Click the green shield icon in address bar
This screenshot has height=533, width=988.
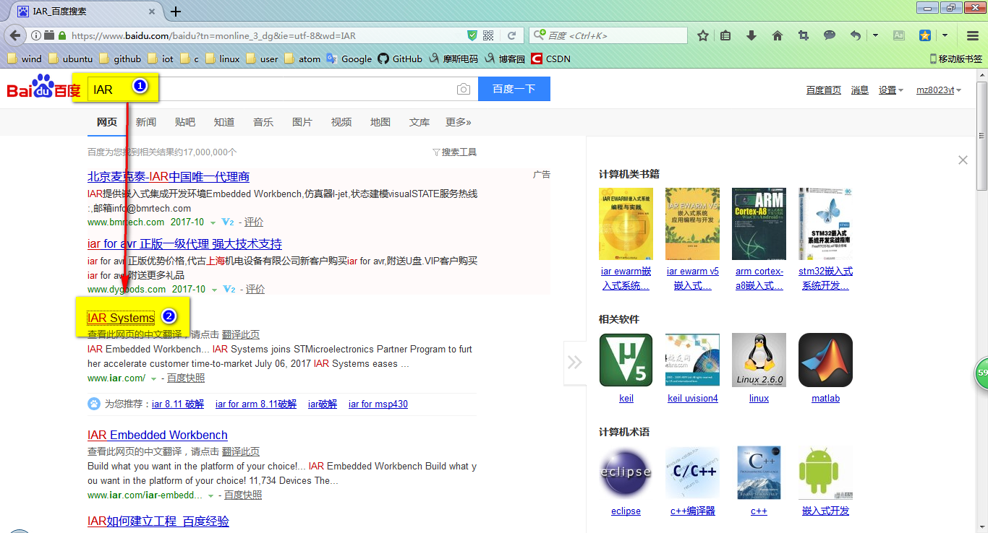tap(472, 35)
